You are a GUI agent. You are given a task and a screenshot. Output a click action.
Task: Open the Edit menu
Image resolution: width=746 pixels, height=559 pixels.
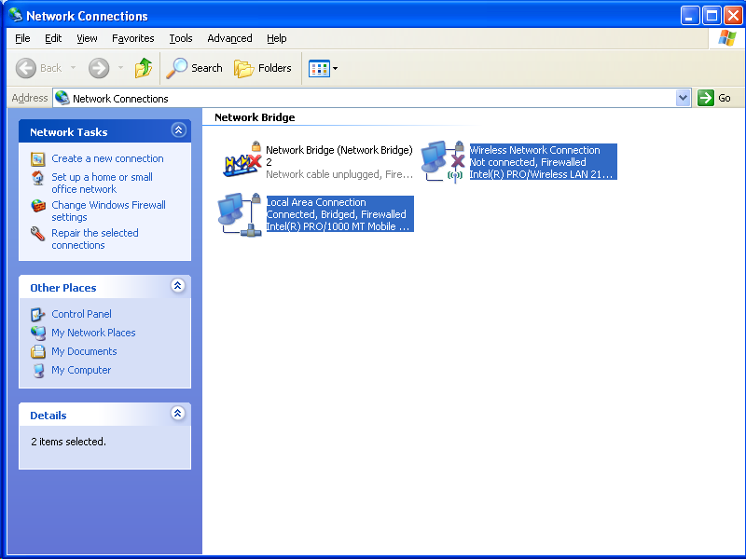tap(53, 38)
